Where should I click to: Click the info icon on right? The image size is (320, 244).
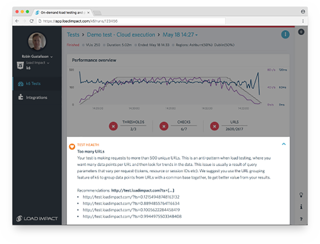(301, 207)
